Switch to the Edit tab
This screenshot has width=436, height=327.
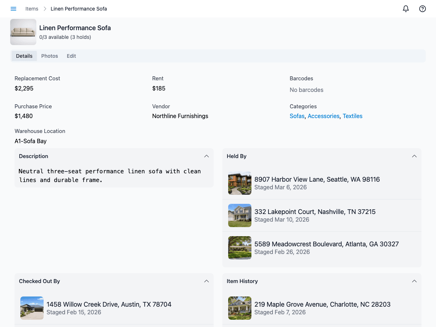(71, 56)
